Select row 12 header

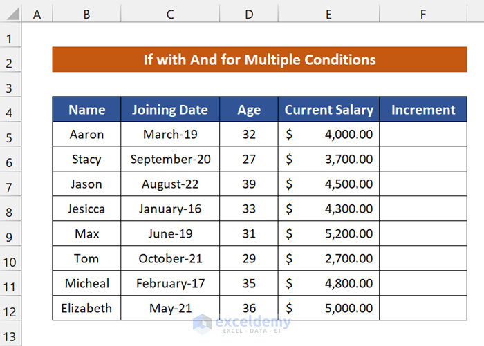(10, 308)
